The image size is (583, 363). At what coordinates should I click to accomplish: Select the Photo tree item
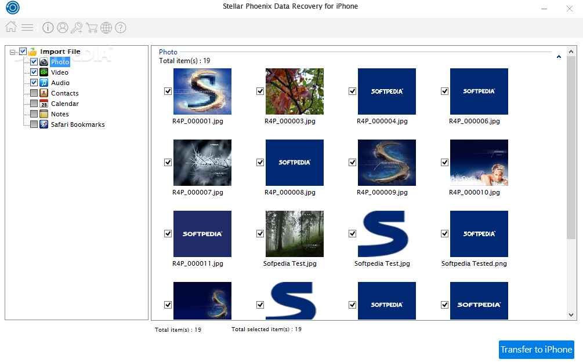pos(60,62)
